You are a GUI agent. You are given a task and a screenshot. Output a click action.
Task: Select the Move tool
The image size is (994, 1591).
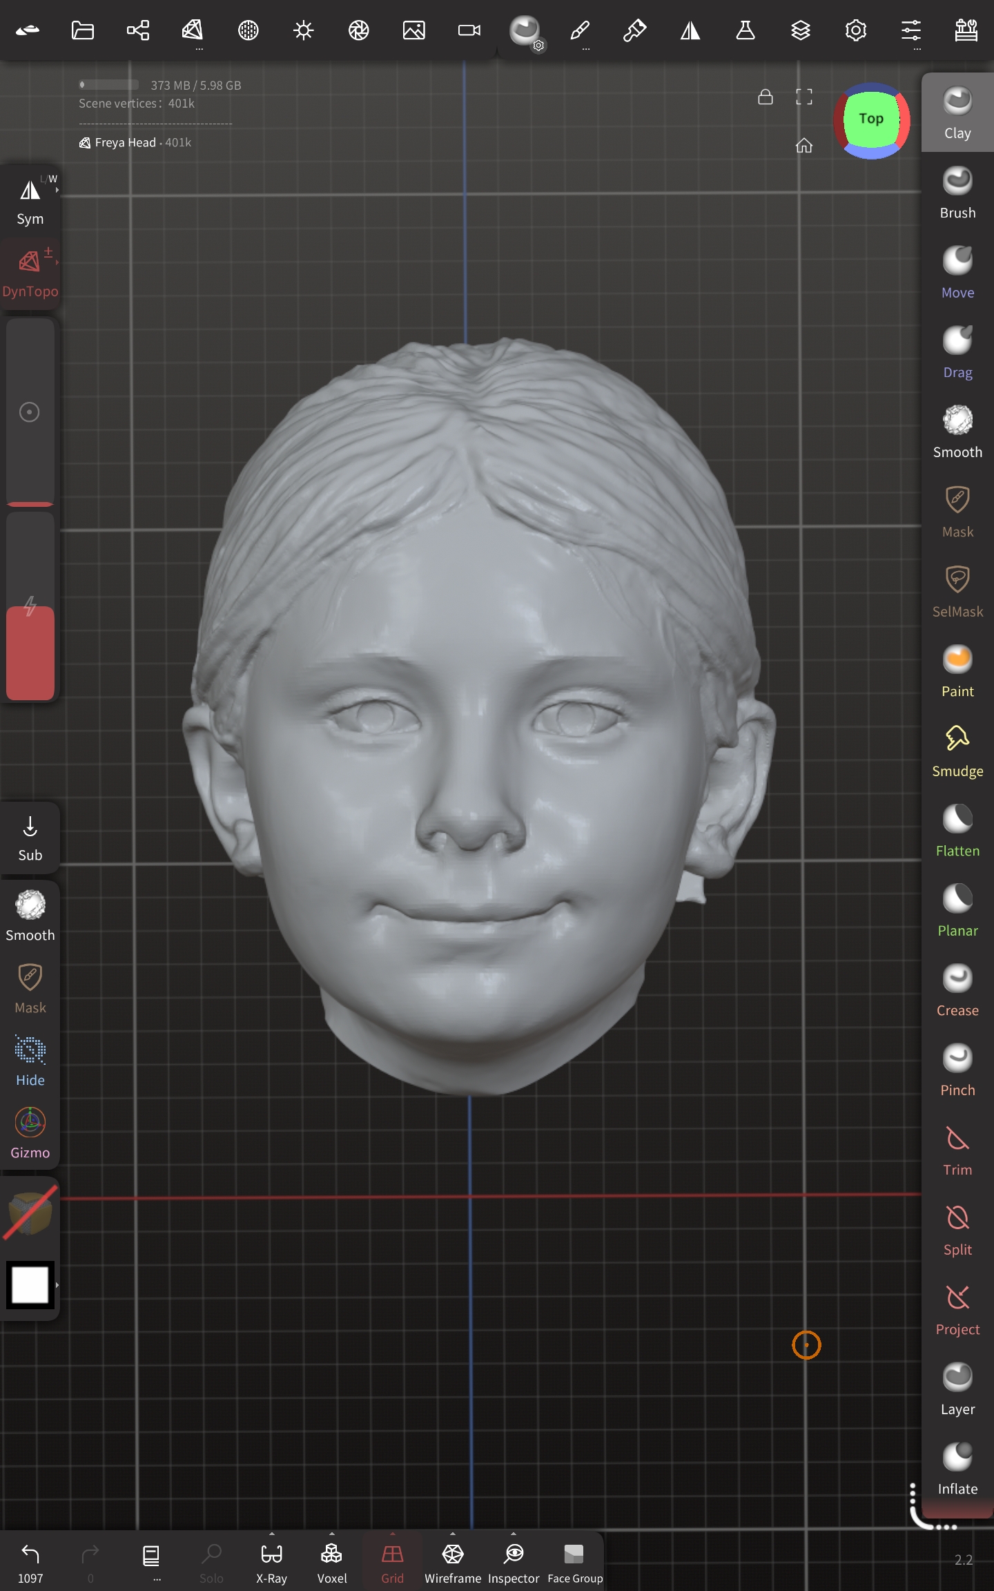tap(957, 272)
